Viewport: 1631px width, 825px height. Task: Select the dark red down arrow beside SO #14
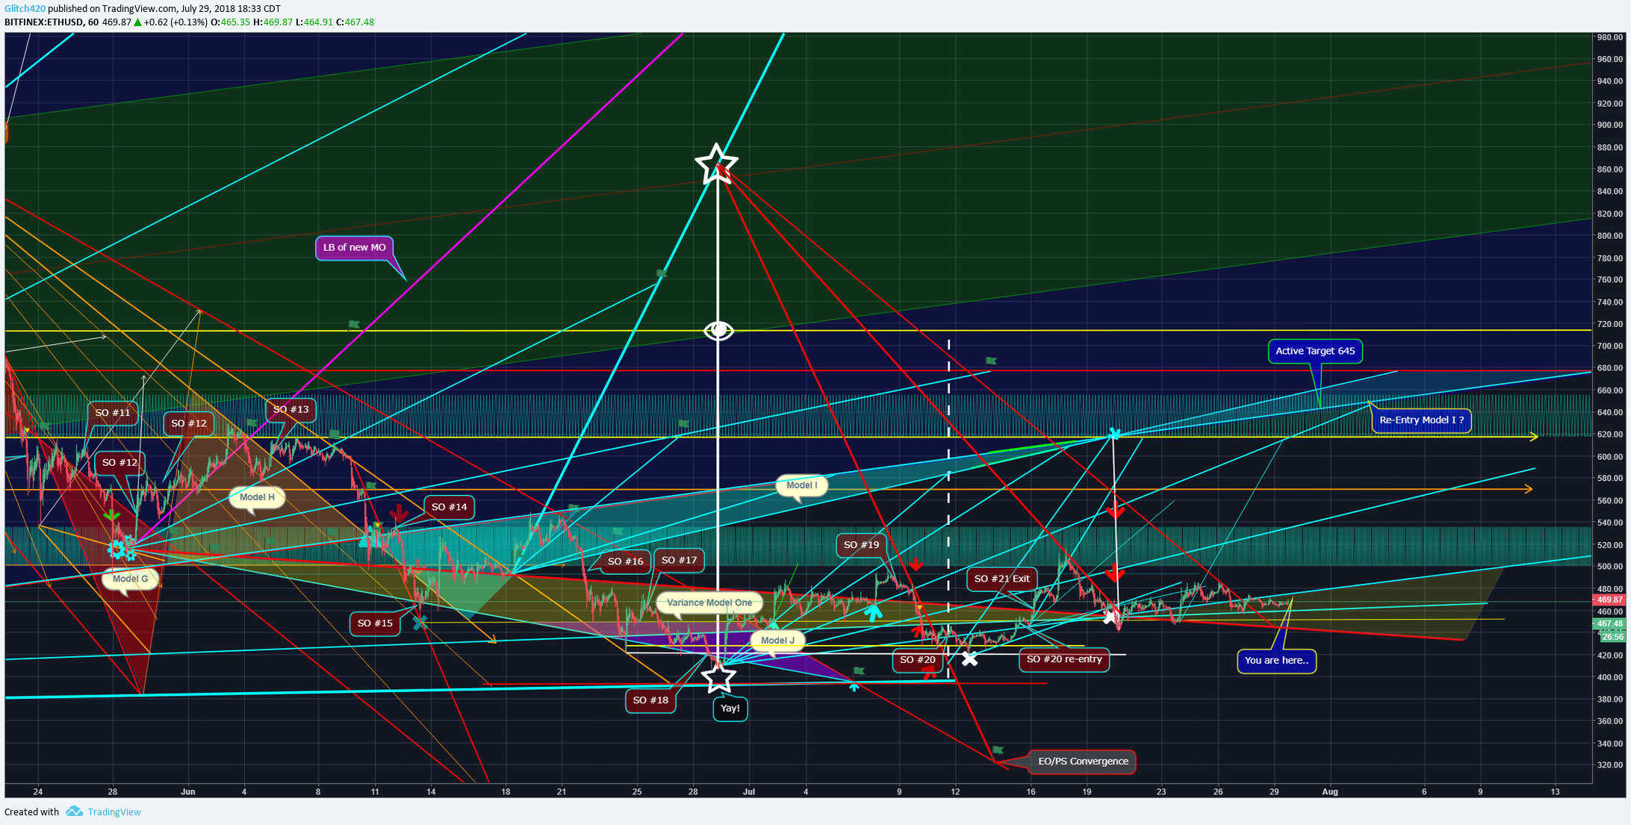[398, 514]
